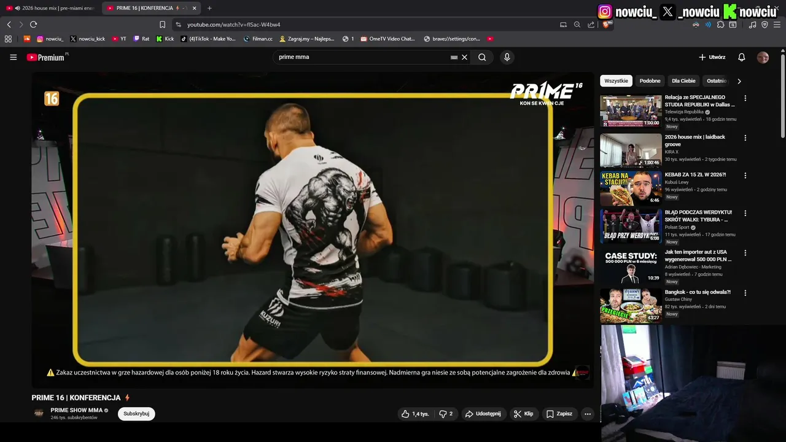This screenshot has height=442, width=786.
Task: Open the OmeTV Video Chat bookmark
Action: [x=388, y=39]
